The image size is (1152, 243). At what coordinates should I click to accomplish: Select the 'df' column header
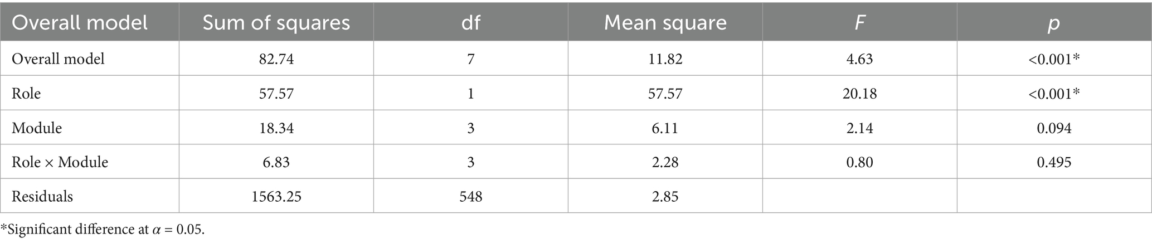[470, 23]
